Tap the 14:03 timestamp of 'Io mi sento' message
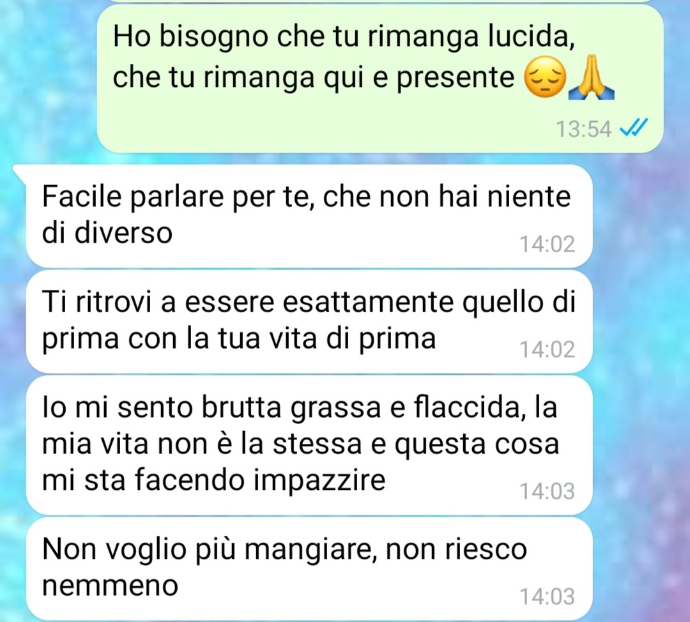Image resolution: width=690 pixels, height=622 pixels. tap(548, 491)
